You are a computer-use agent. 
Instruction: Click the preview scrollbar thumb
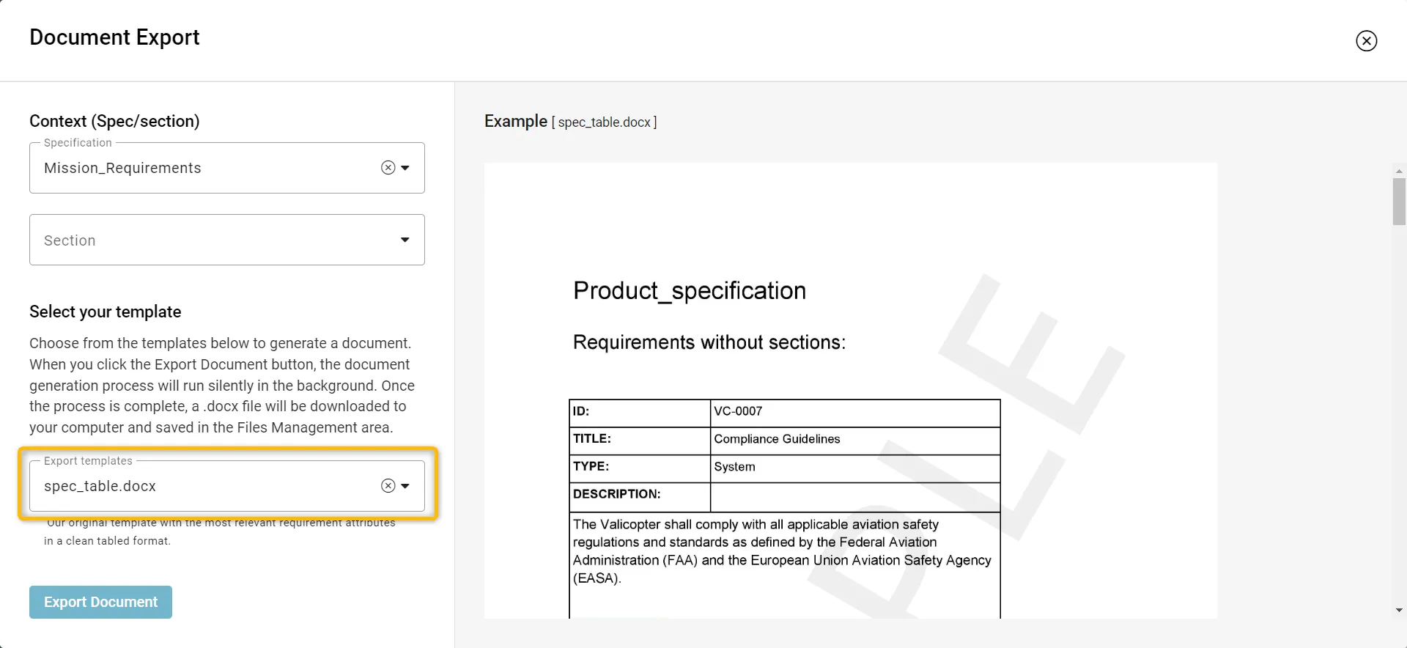[1399, 202]
